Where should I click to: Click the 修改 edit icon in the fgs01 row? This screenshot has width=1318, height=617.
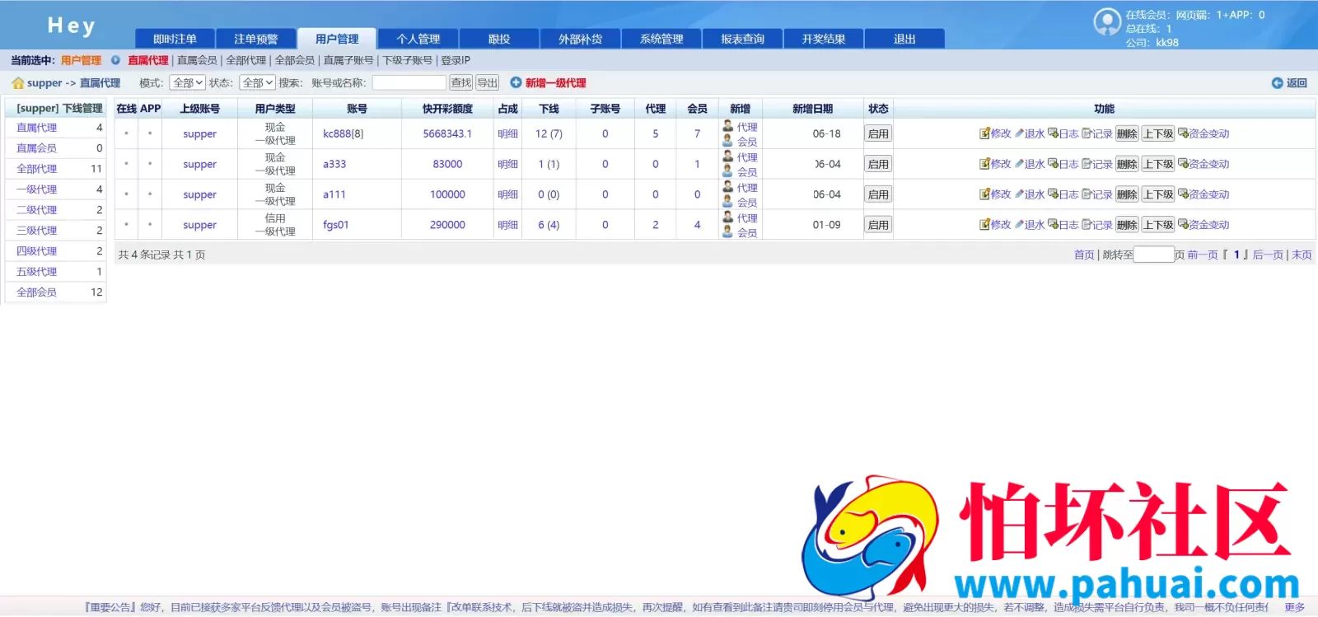tap(984, 225)
